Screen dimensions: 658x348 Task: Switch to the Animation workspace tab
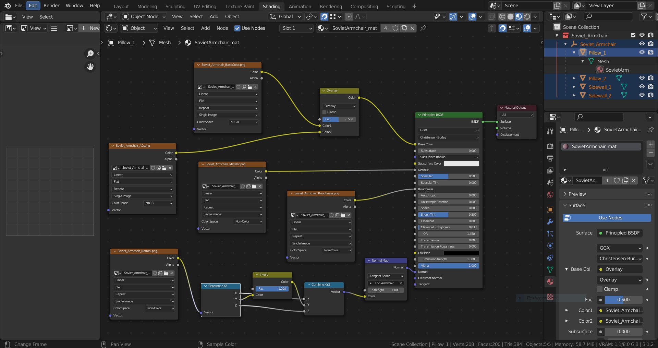coord(300,6)
